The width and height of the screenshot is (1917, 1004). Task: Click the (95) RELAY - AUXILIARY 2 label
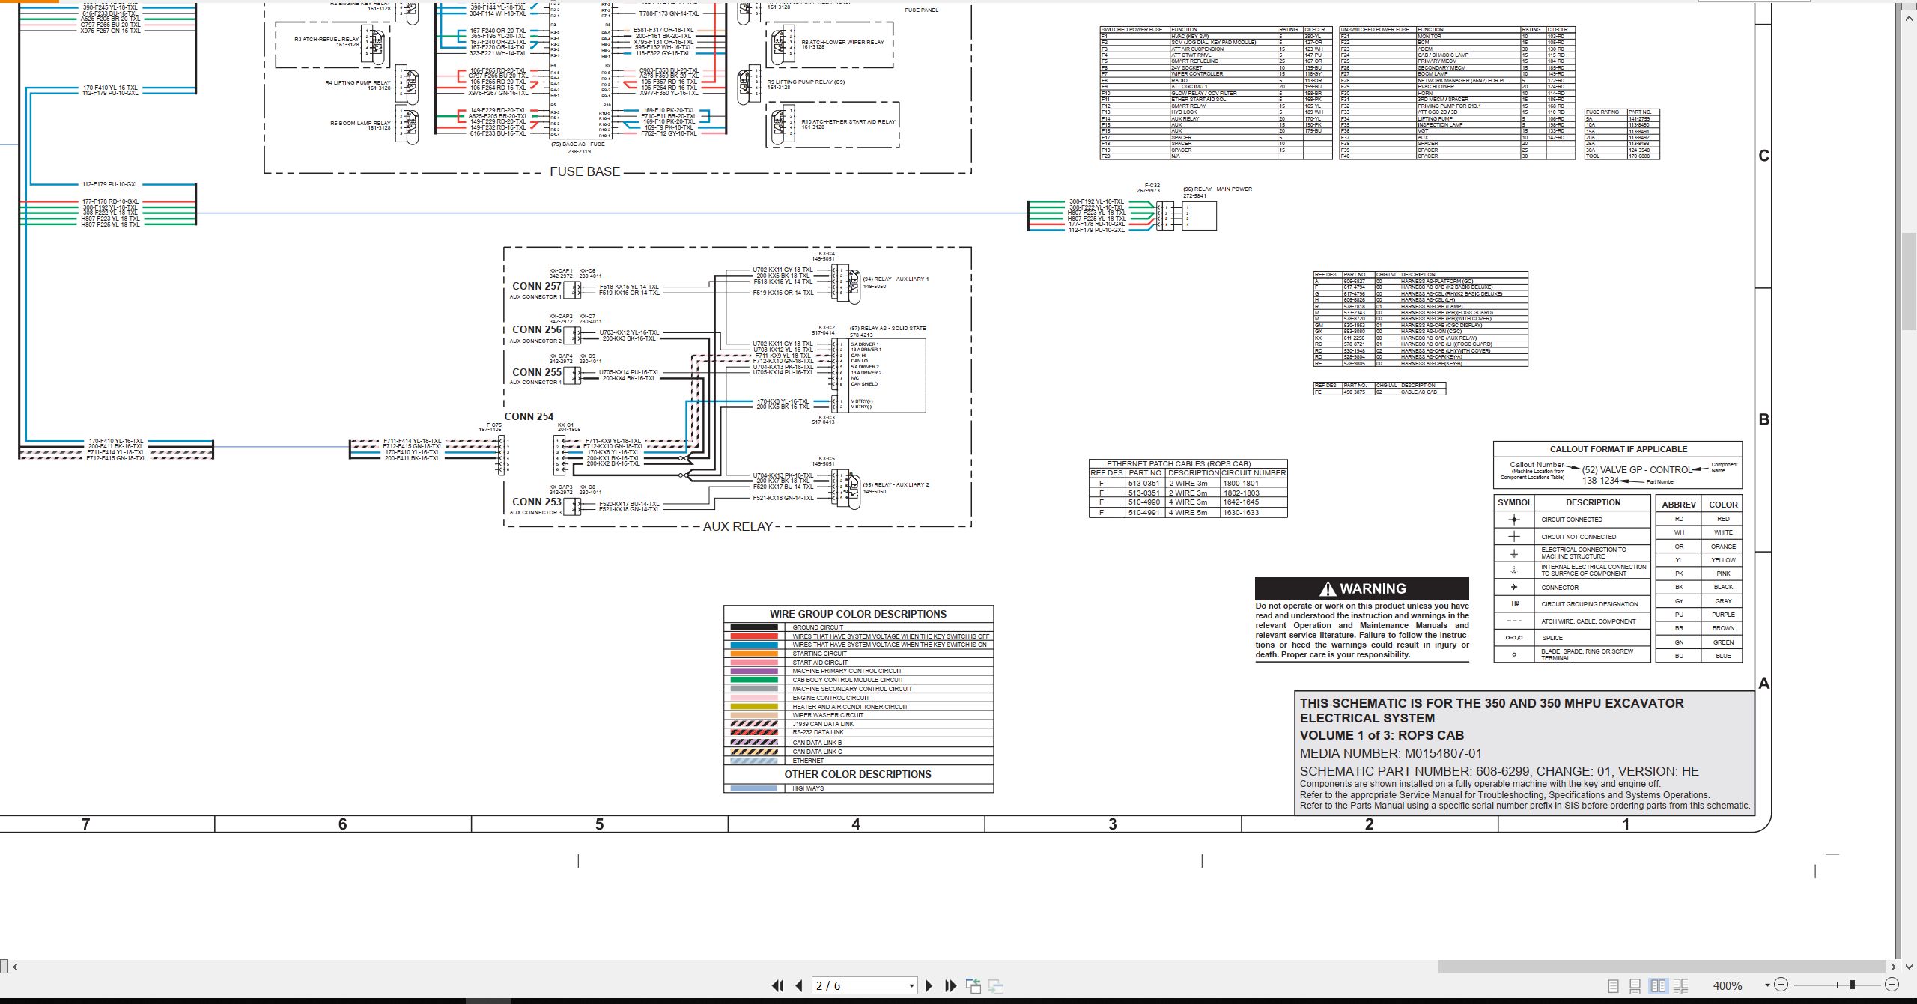[x=896, y=484]
